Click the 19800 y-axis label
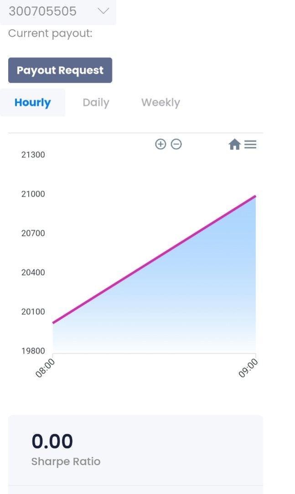Viewport: 295px width, 494px height. (33, 351)
